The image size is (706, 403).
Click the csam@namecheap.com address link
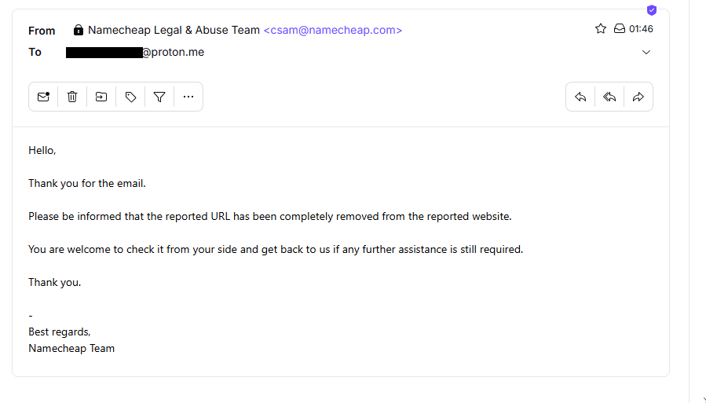333,30
